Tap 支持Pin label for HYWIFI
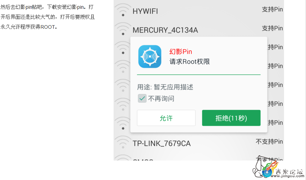 (272, 9)
